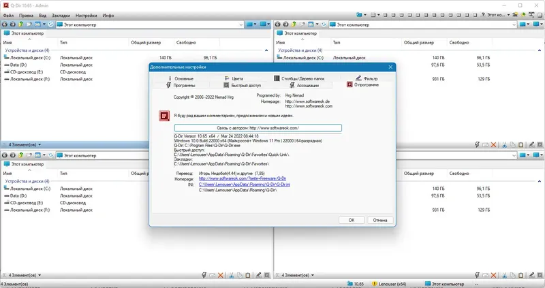Click the Back arrow in the top-left pane
Viewport: 545px width, 288px height.
(x=5, y=25)
